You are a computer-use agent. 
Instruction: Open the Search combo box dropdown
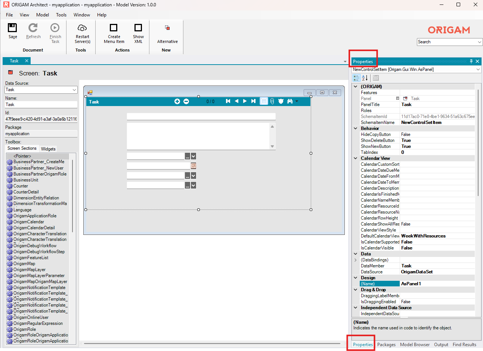[x=480, y=42]
